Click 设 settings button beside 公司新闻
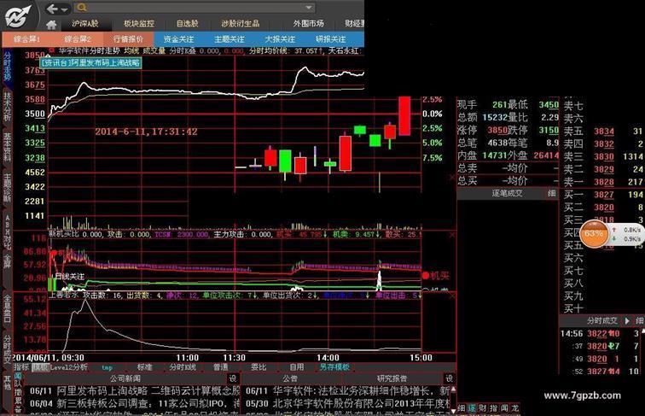 point(233,378)
